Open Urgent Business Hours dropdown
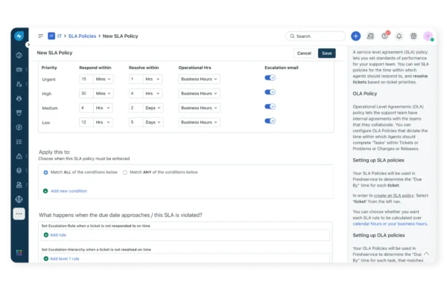The image size is (447, 290). 199,79
